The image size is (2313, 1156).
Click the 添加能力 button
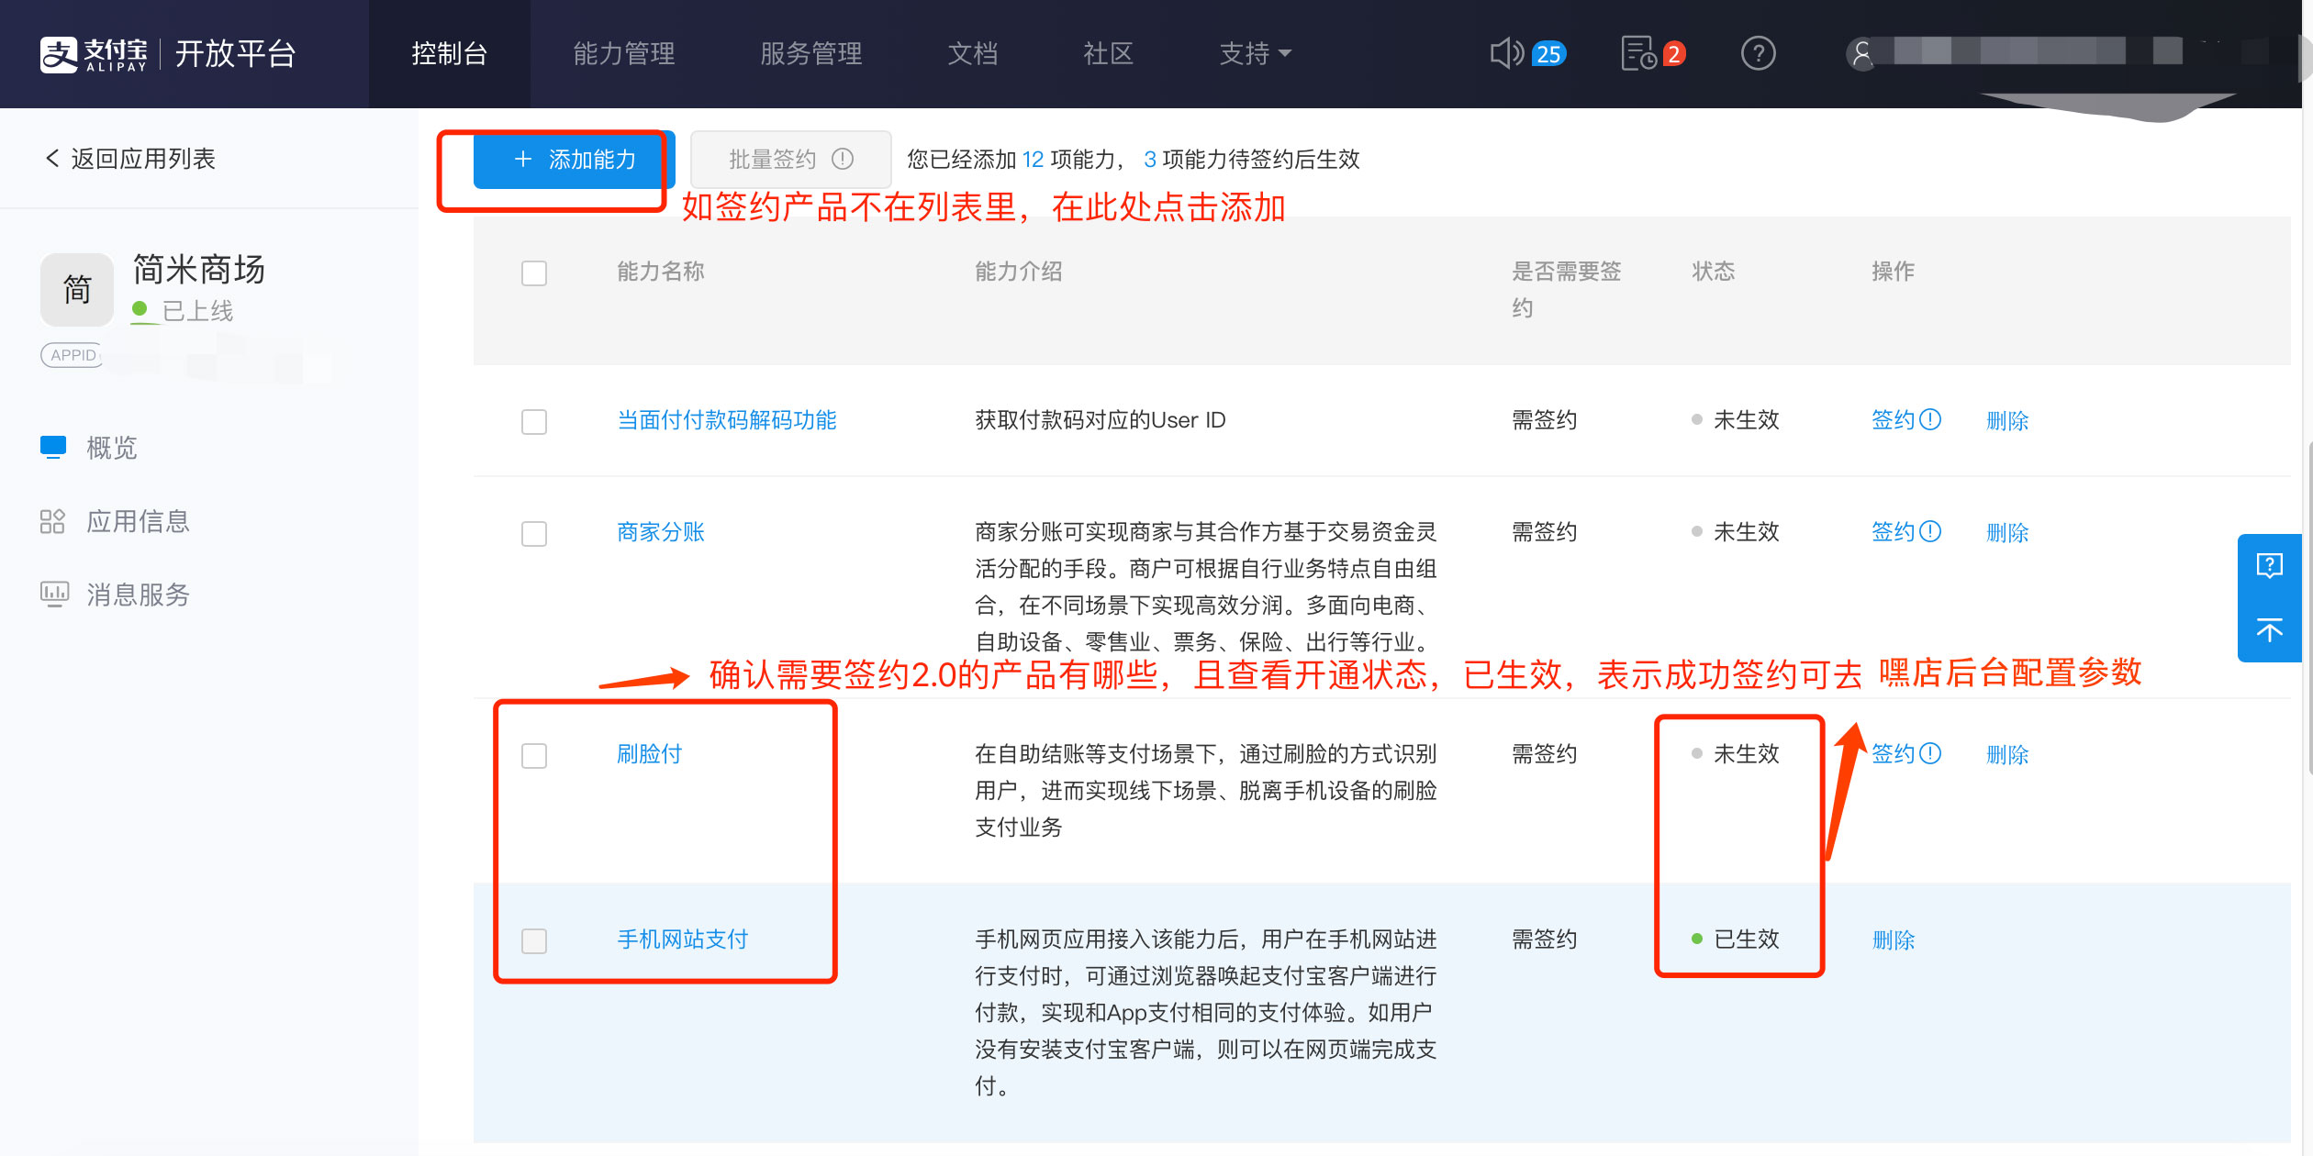pyautogui.click(x=575, y=160)
